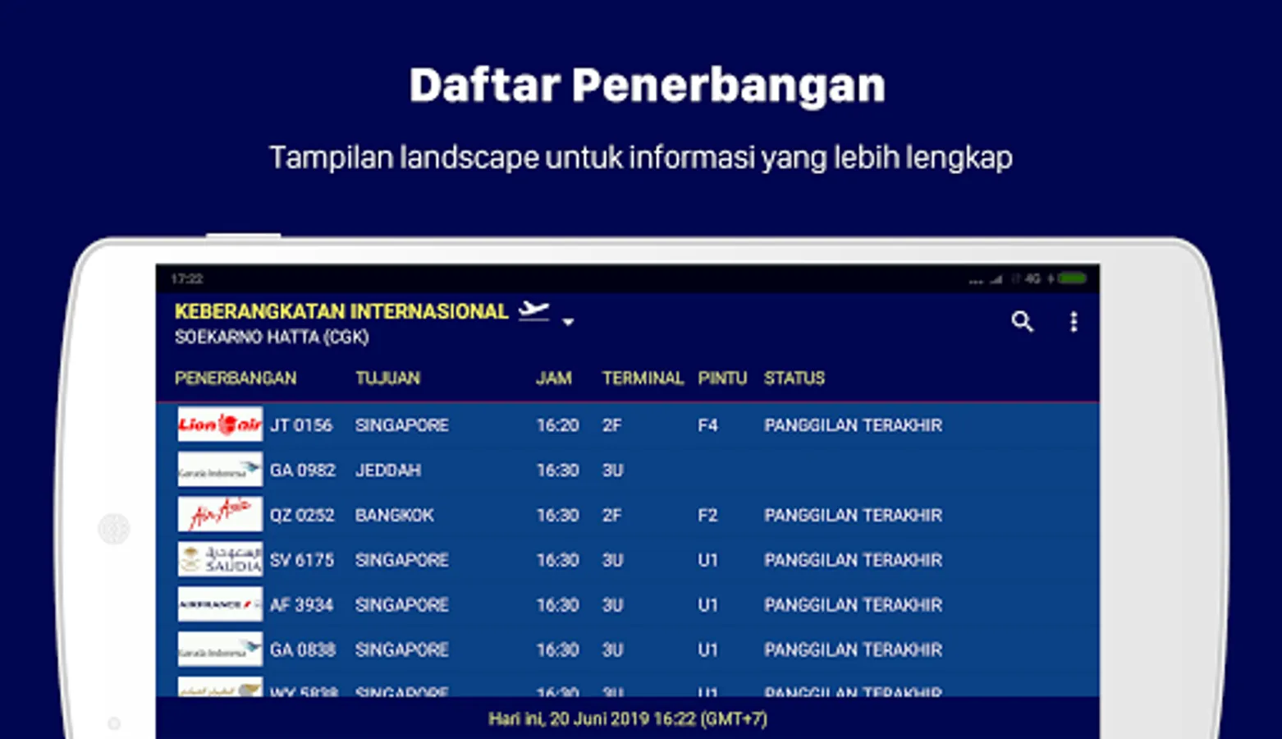Open the three-dot overflow menu

[x=1074, y=321]
